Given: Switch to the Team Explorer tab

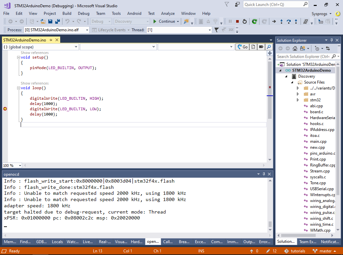Looking at the screenshot, I should (307, 242).
